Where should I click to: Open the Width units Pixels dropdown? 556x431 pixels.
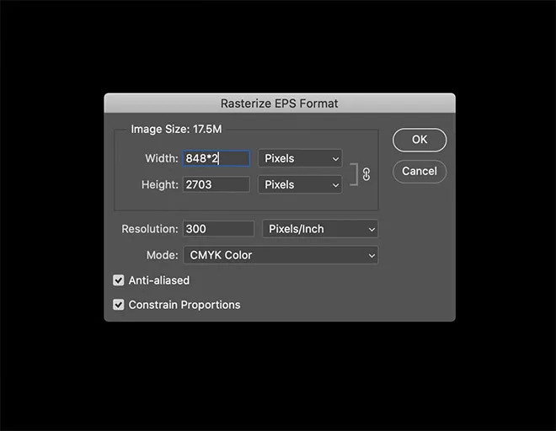(x=300, y=158)
